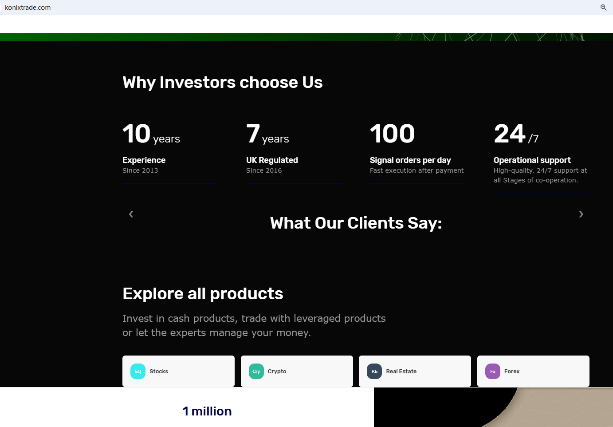Open the Stocks product label
Screen dimensions: 613x427
tap(159, 372)
